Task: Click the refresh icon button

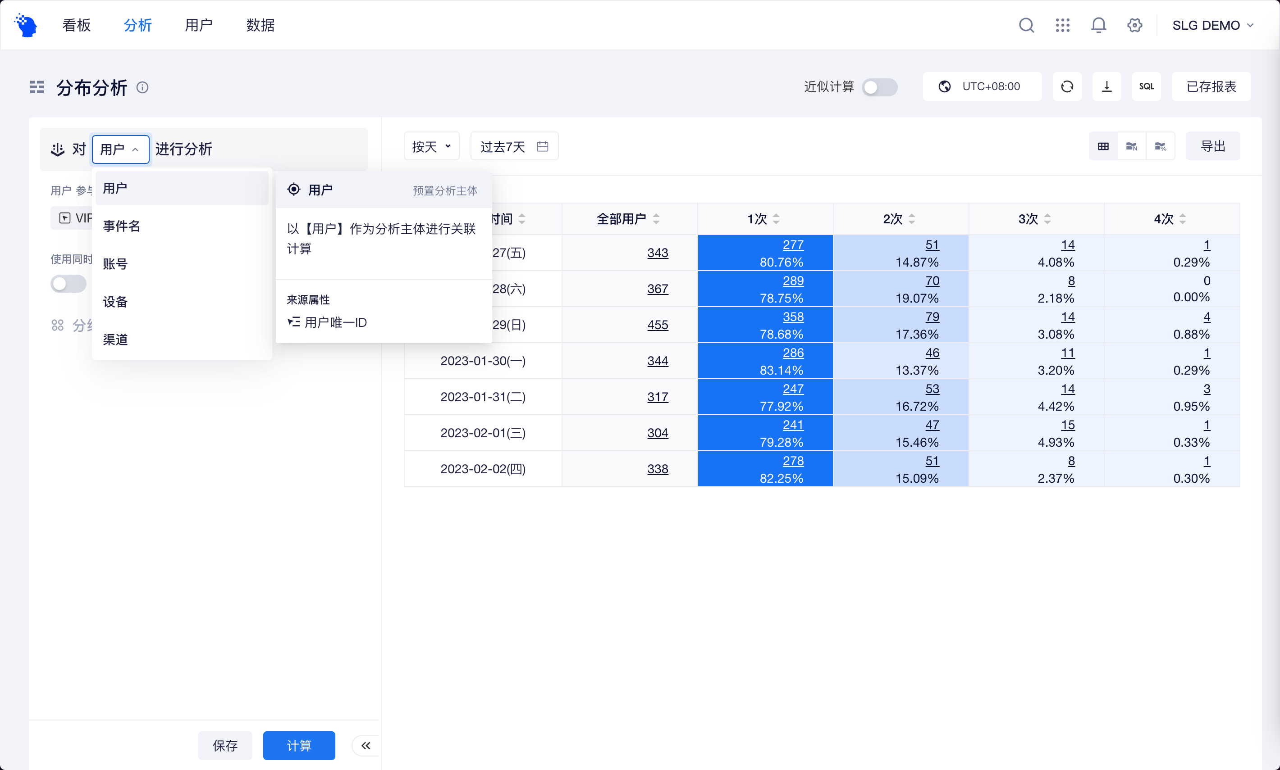Action: (x=1066, y=86)
